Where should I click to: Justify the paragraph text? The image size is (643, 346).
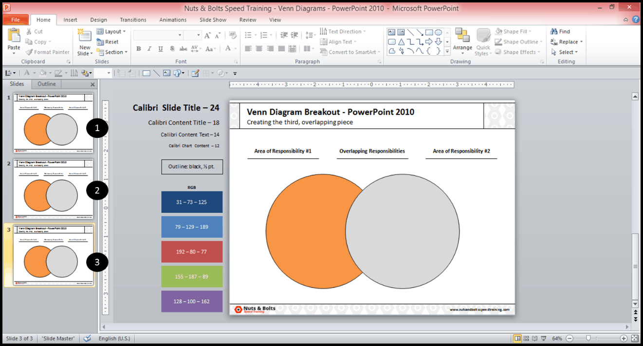pos(281,49)
